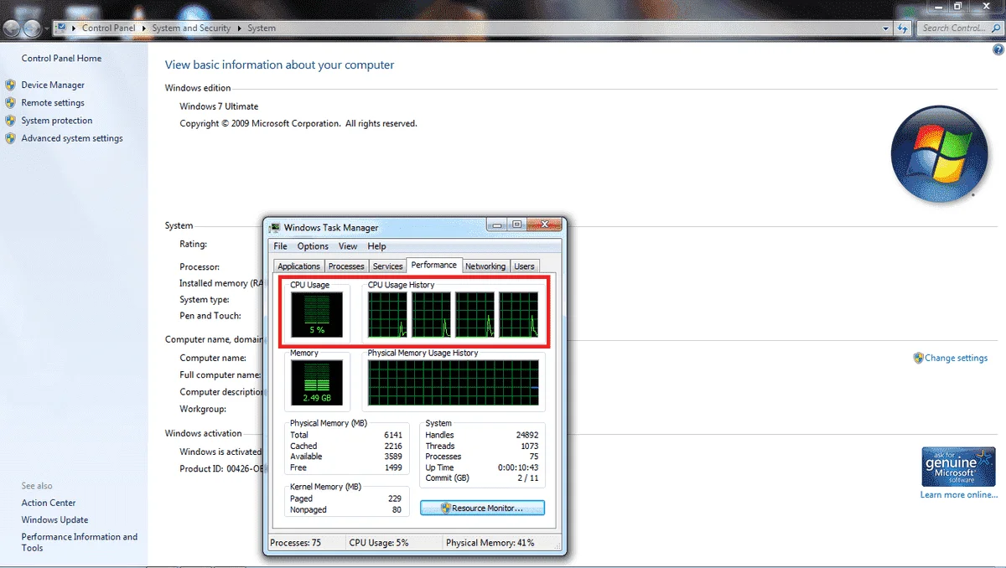1006x568 pixels.
Task: Click the Available memory value 3589
Action: (x=393, y=457)
